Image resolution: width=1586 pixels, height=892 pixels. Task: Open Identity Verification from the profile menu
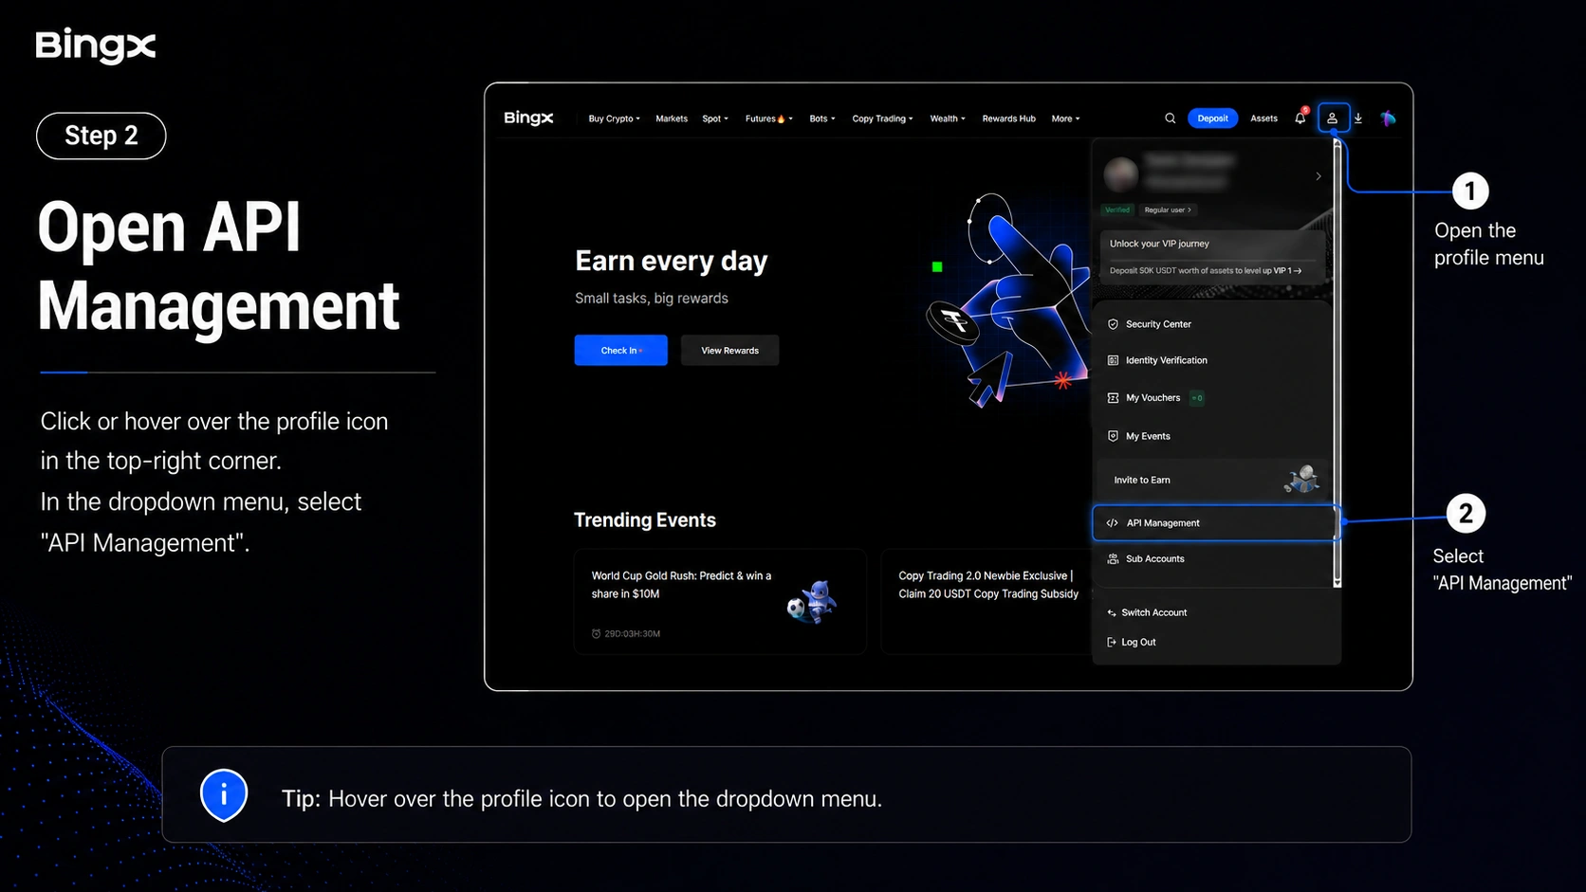[x=1212, y=360]
